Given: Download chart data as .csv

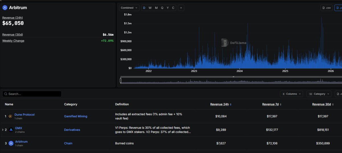Looking at the screenshot, I should (326, 8).
